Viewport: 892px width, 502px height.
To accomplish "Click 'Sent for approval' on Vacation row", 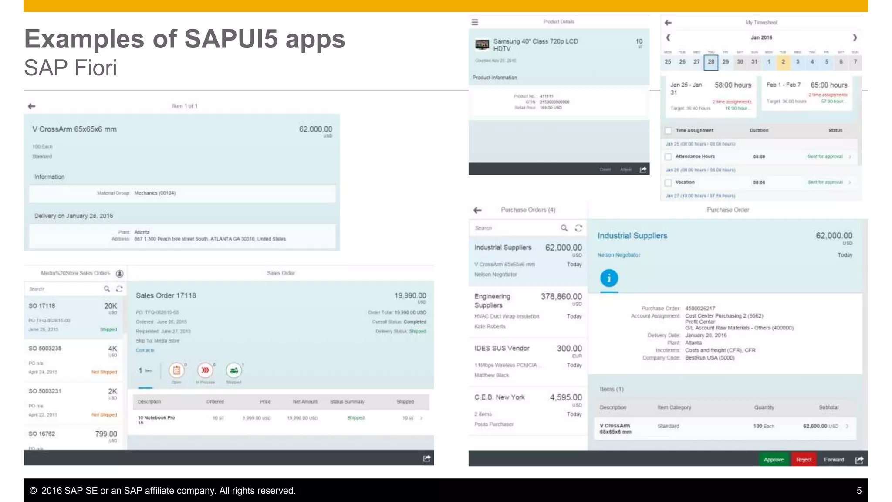I will pyautogui.click(x=825, y=183).
